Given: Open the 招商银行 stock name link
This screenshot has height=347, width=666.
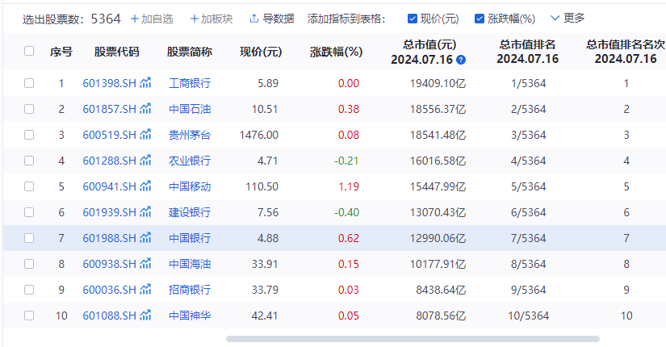Looking at the screenshot, I should [190, 290].
